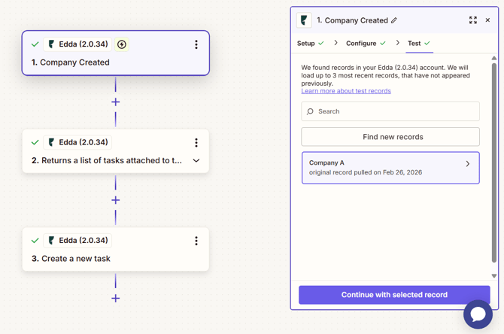Open three-dot menu on Create a new task step
The width and height of the screenshot is (504, 334).
(x=196, y=241)
